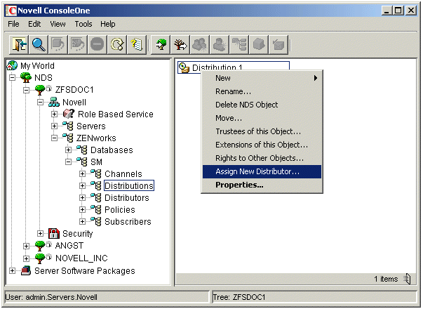
Task: Click the Role Based Service icon
Action: tap(69, 114)
